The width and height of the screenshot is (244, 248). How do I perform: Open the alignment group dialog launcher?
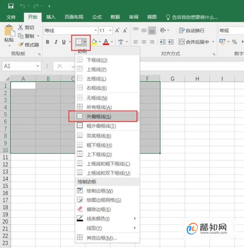(214, 54)
